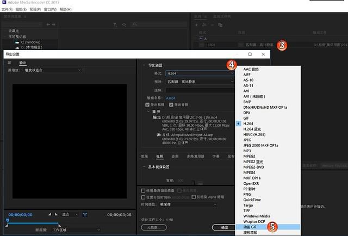The width and height of the screenshot is (348, 236).
Task: Click the blue work area bar
Action: coord(33,223)
